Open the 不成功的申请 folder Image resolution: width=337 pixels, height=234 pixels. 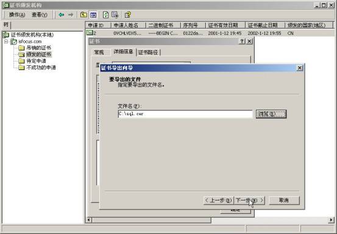41,68
